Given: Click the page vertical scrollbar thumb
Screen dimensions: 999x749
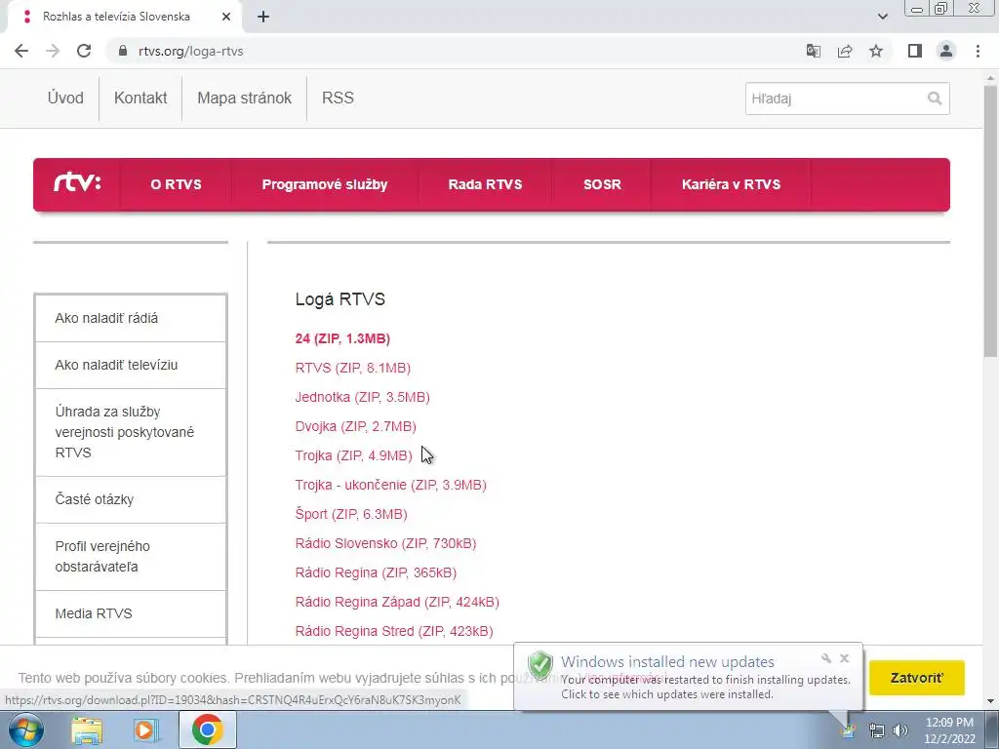Looking at the screenshot, I should pos(990,221).
